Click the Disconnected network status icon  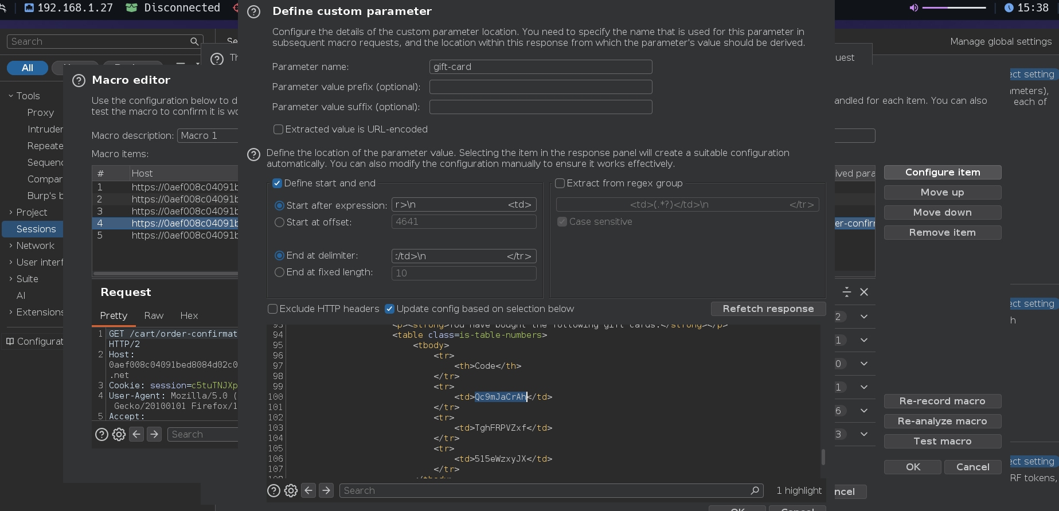tap(132, 7)
